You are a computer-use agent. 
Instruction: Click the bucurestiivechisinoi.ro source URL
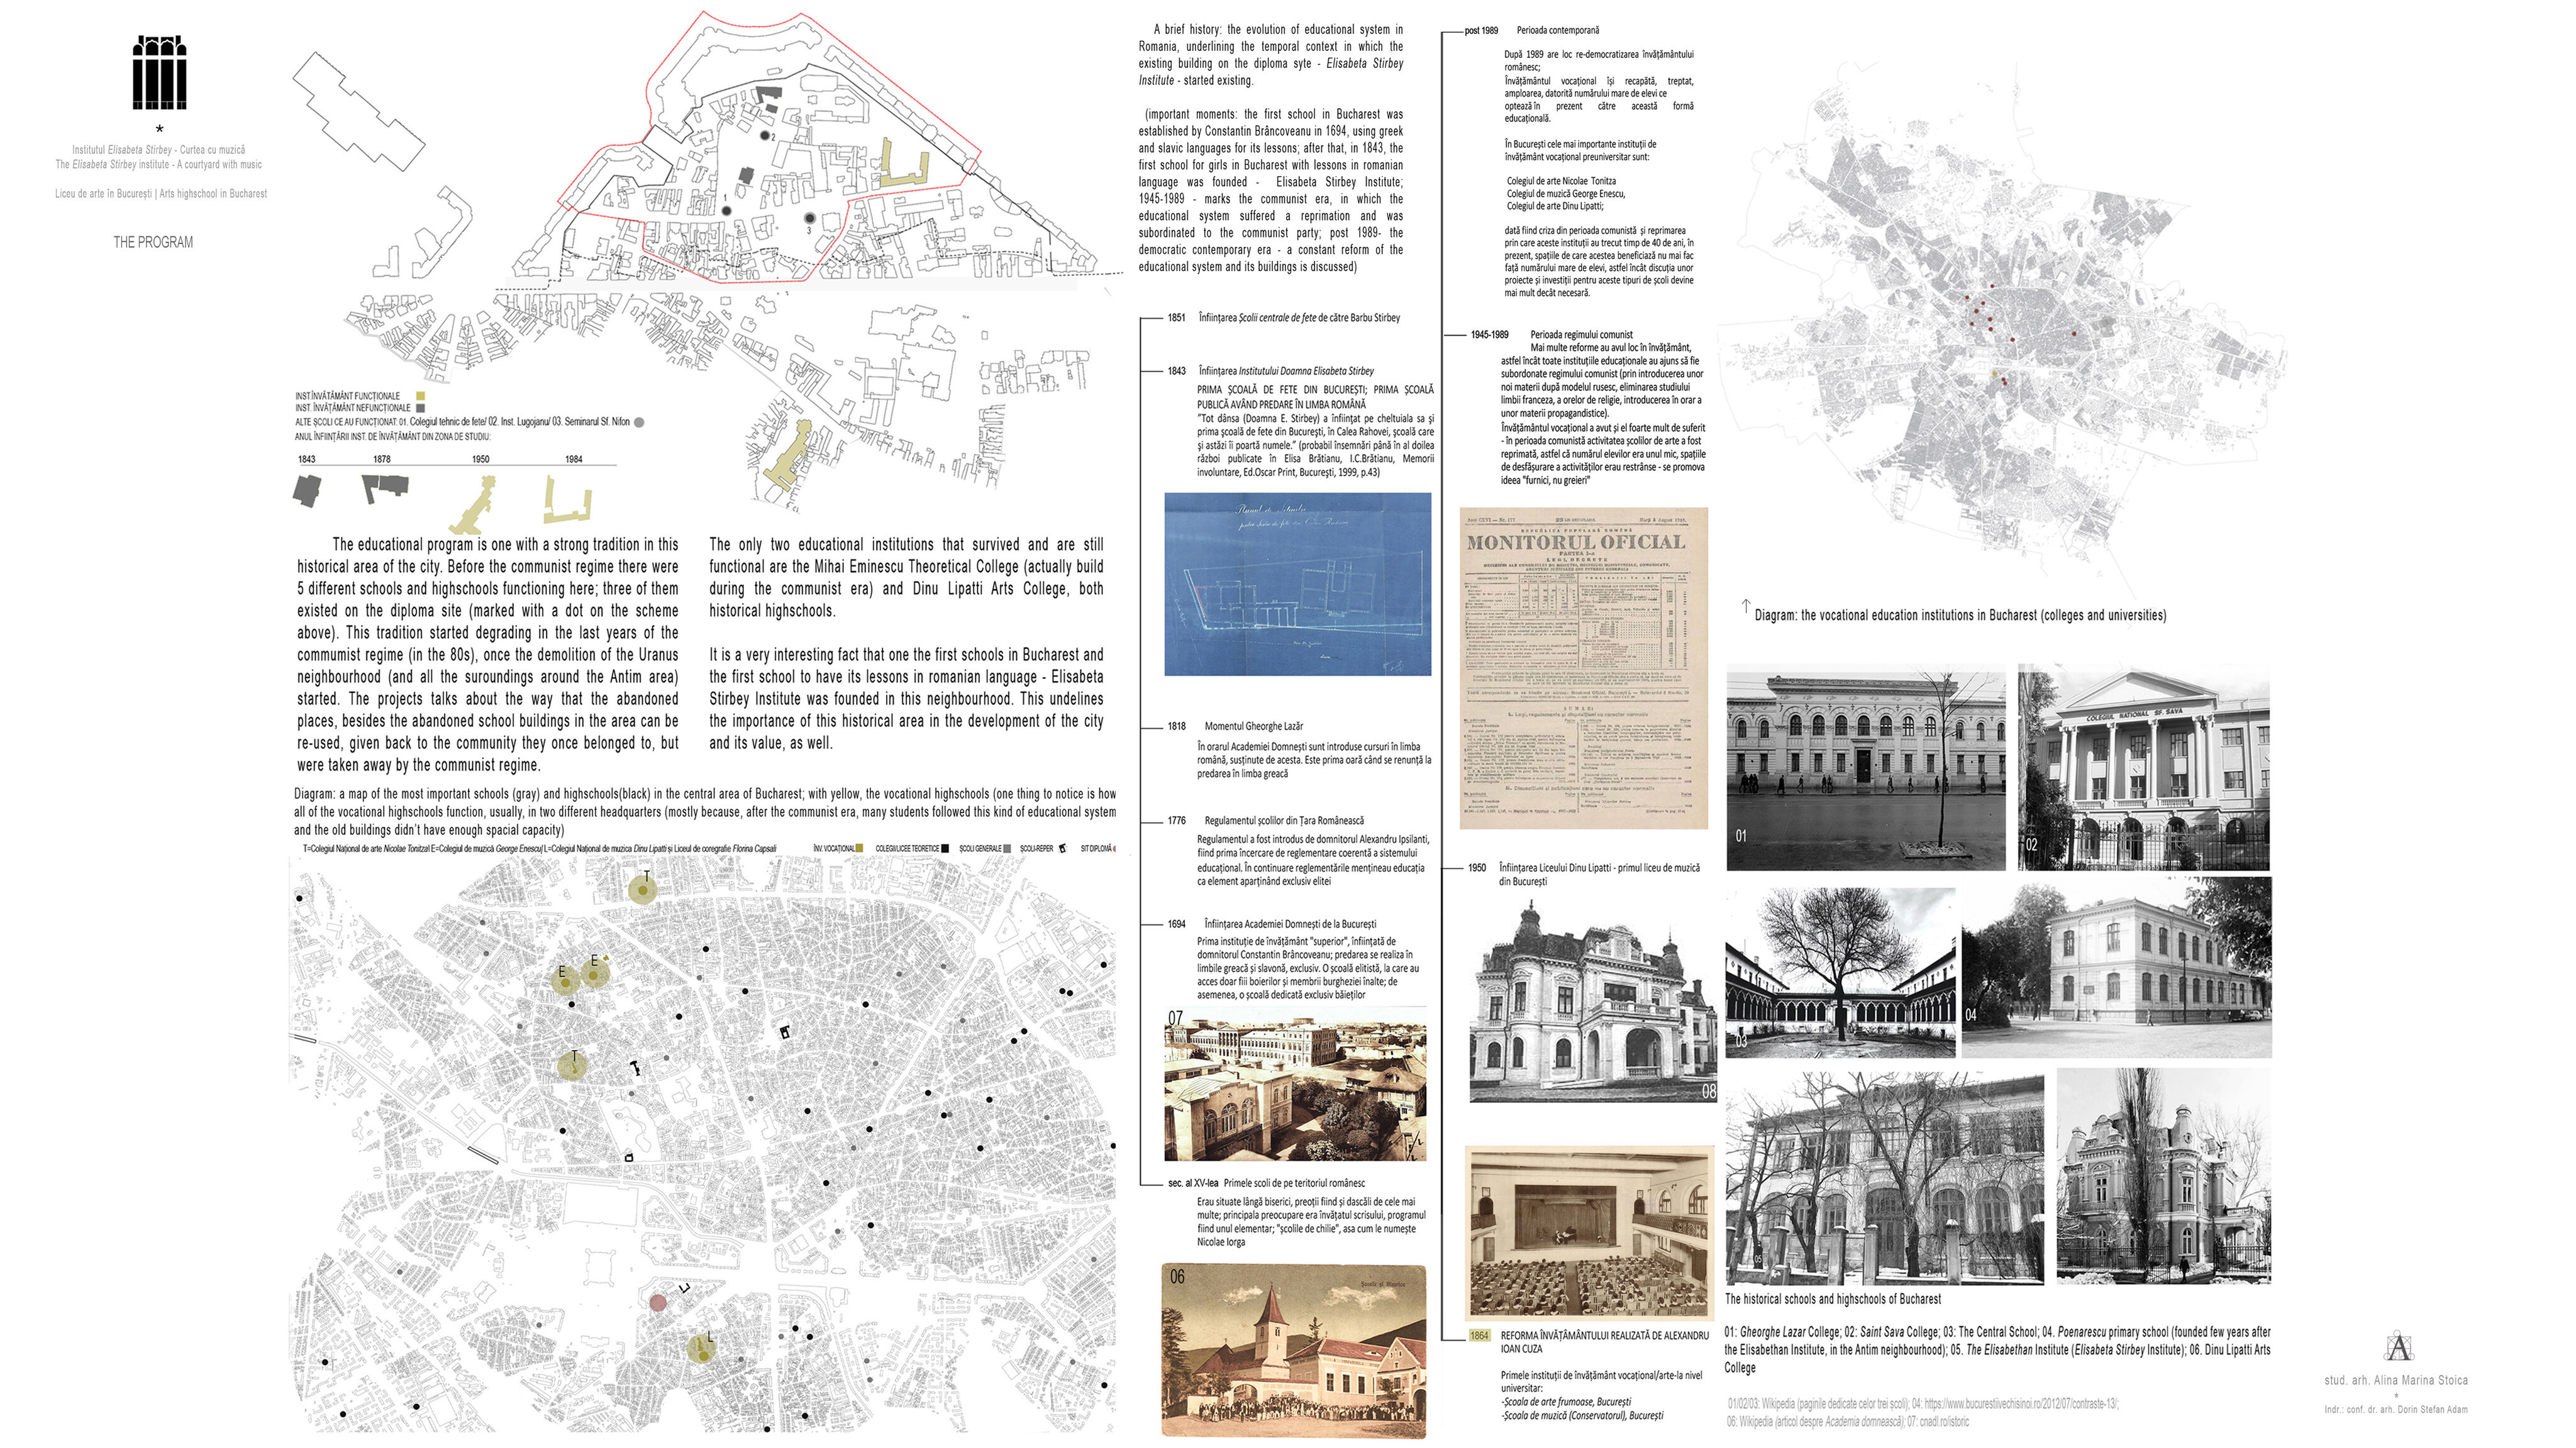[2022, 1404]
